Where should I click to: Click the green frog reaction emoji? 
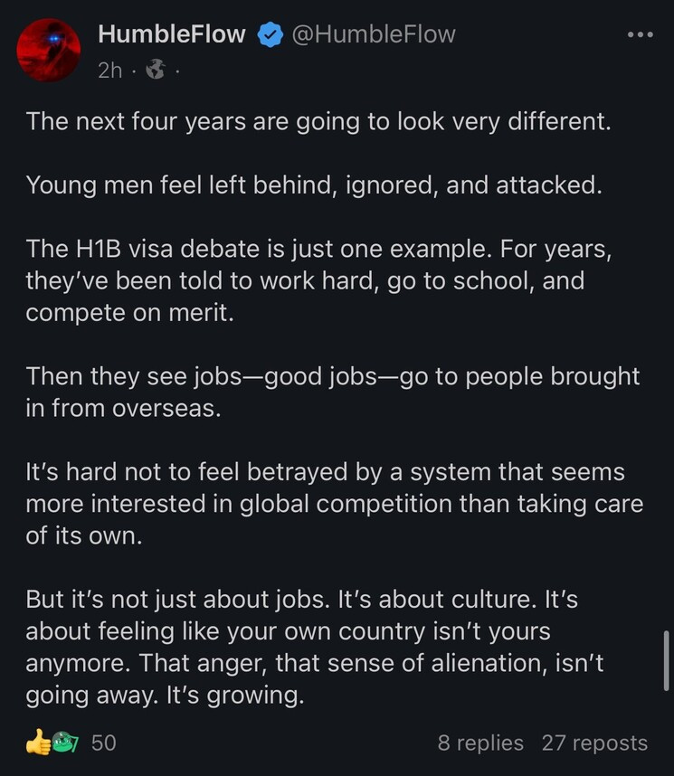[64, 742]
